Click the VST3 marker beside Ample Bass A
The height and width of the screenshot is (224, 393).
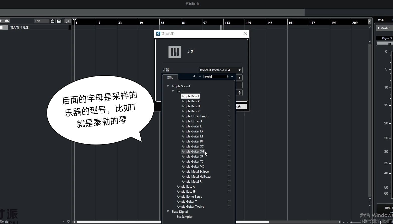pos(229,186)
